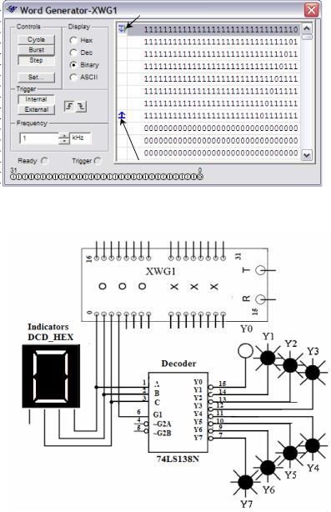
Task: Click the 74LS138N part label
Action: pyautogui.click(x=178, y=459)
